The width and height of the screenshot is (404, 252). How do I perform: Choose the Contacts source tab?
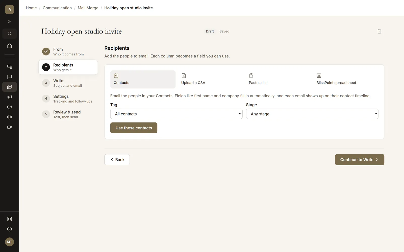pos(143,79)
